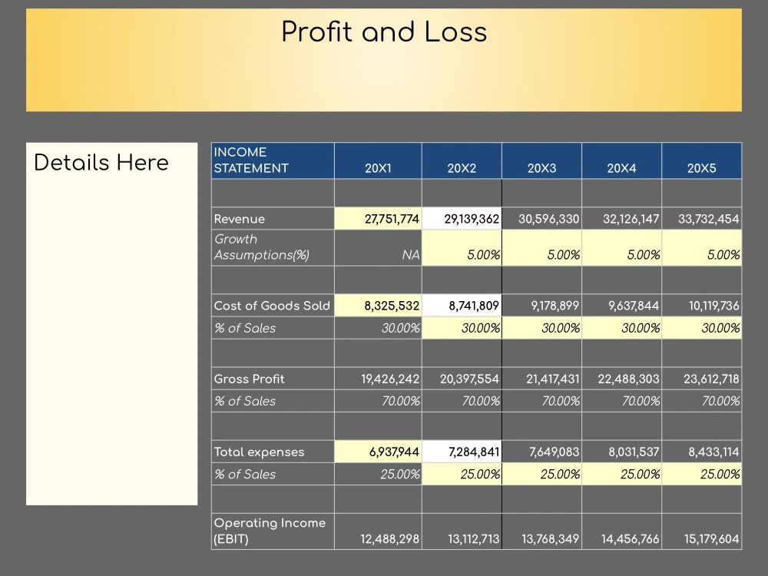Select the 20X2 column header
Image resolution: width=768 pixels, height=576 pixels.
(x=461, y=166)
